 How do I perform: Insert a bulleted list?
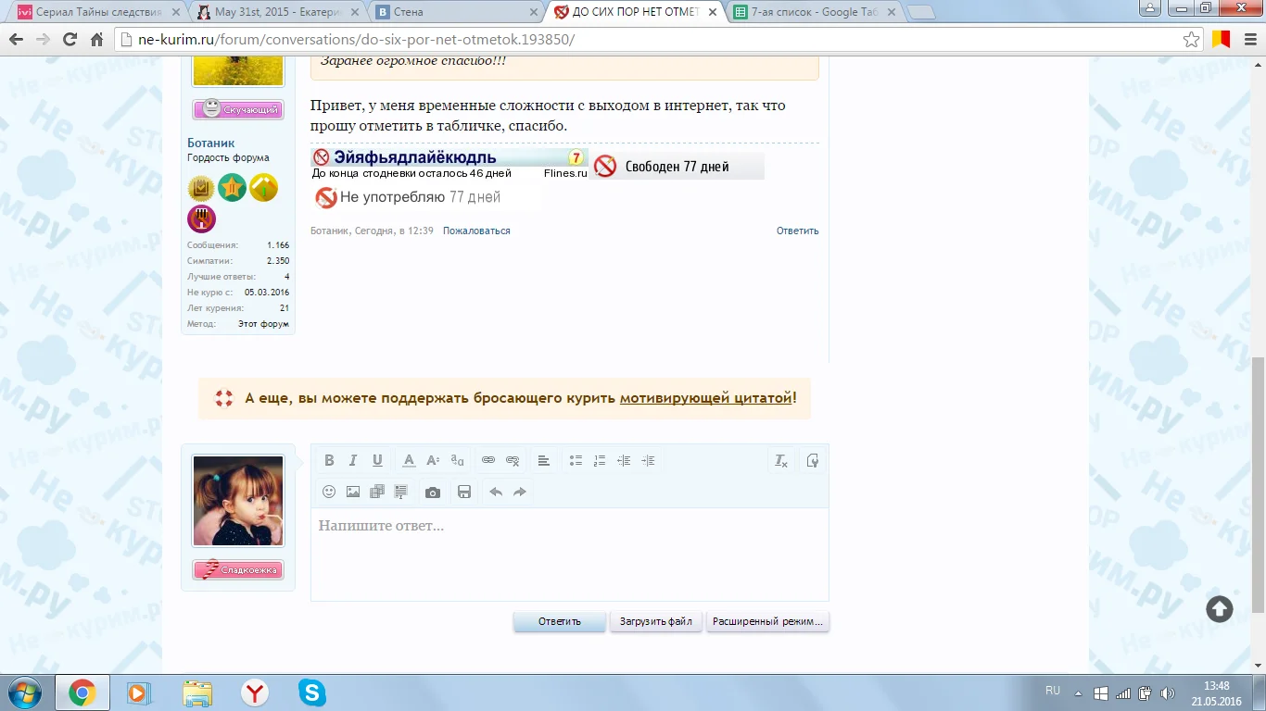[576, 460]
